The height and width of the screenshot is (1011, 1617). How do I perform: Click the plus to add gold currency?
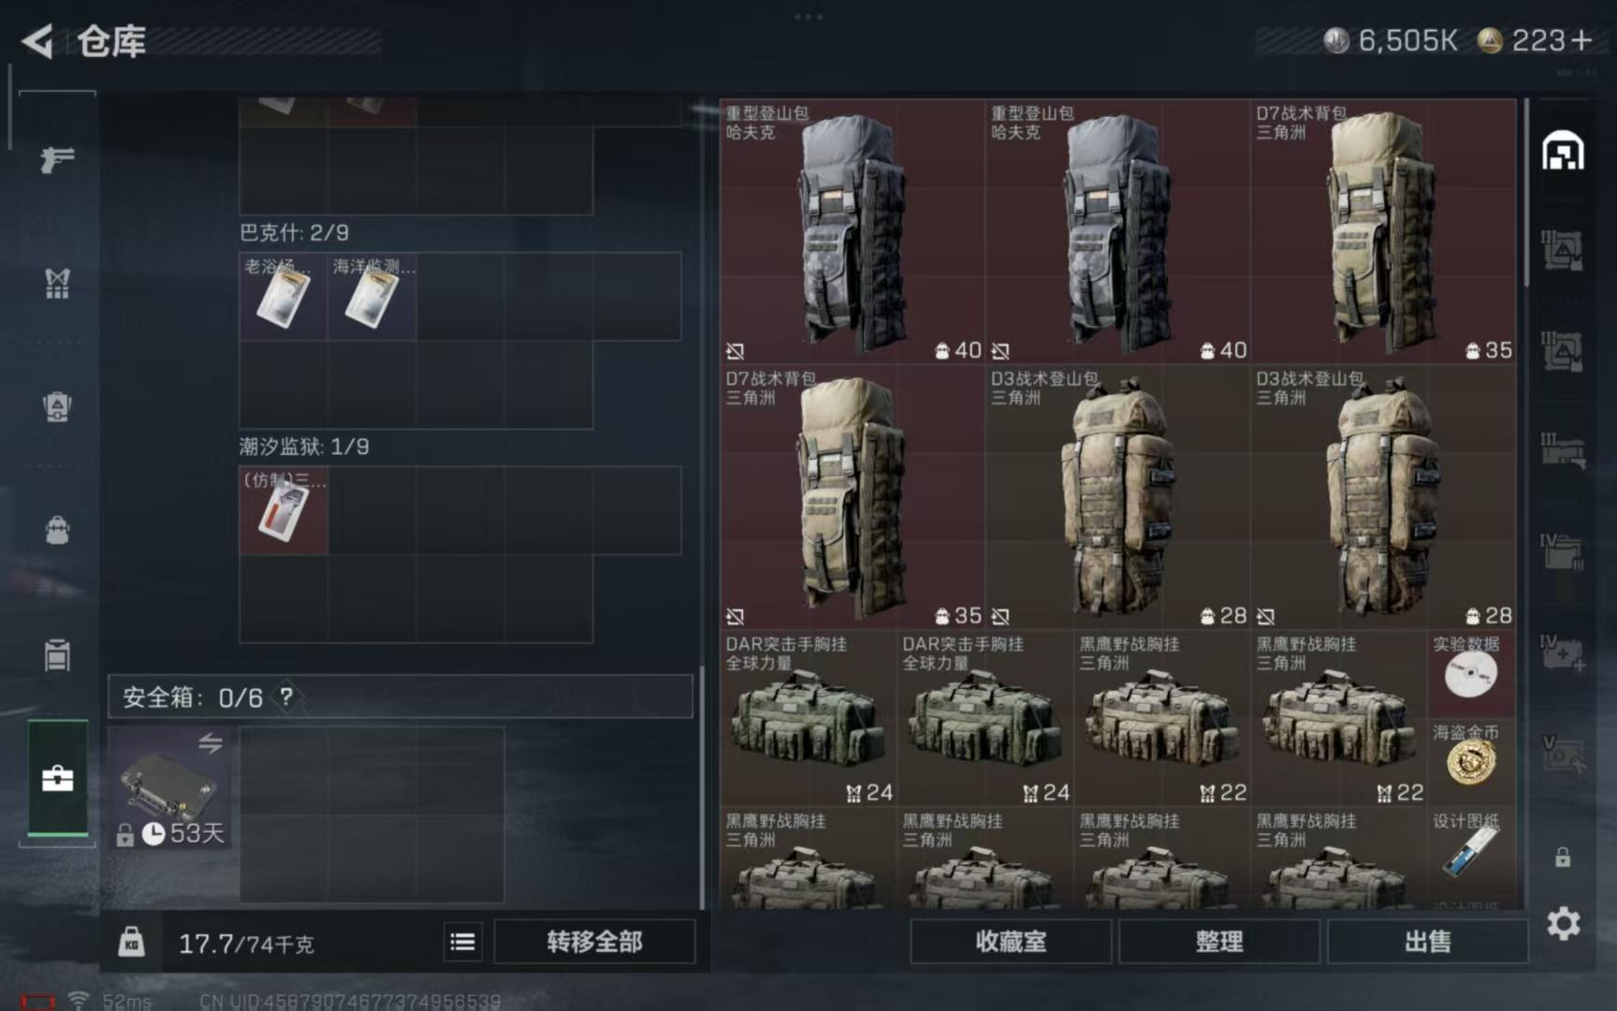point(1581,40)
